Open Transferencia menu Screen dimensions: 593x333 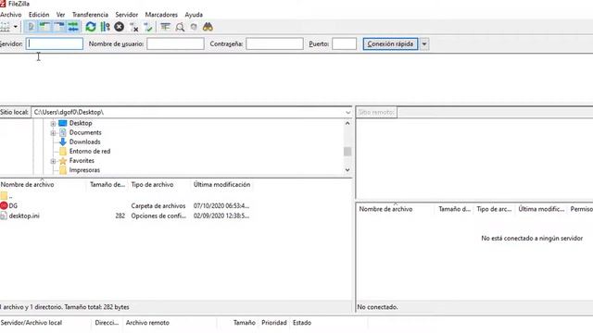tap(90, 15)
